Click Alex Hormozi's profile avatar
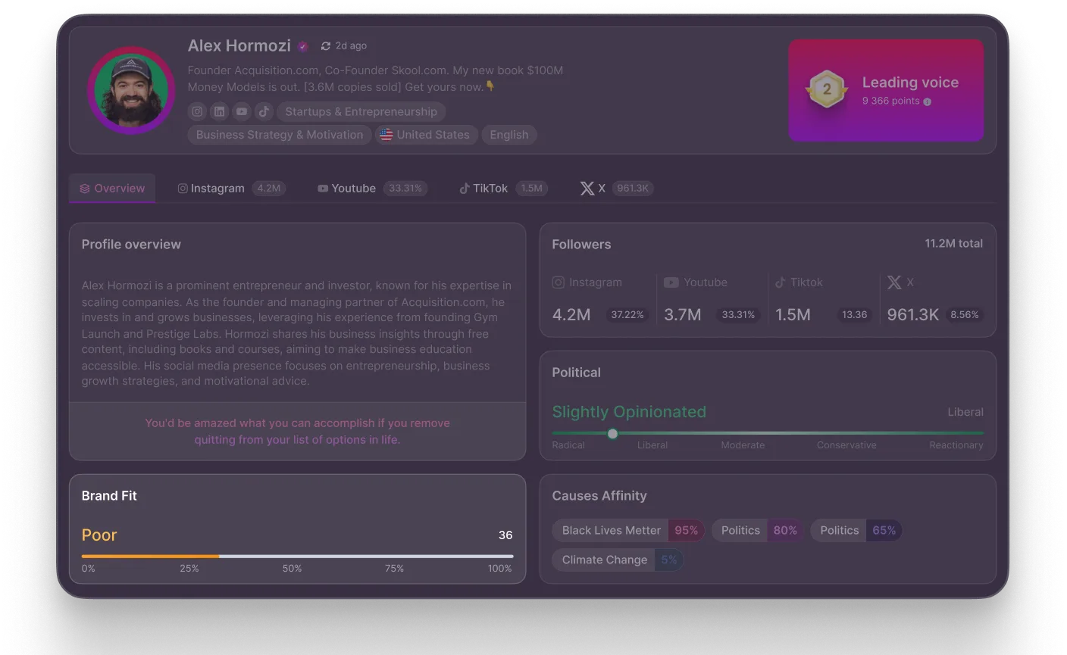1067x655 pixels. click(131, 90)
